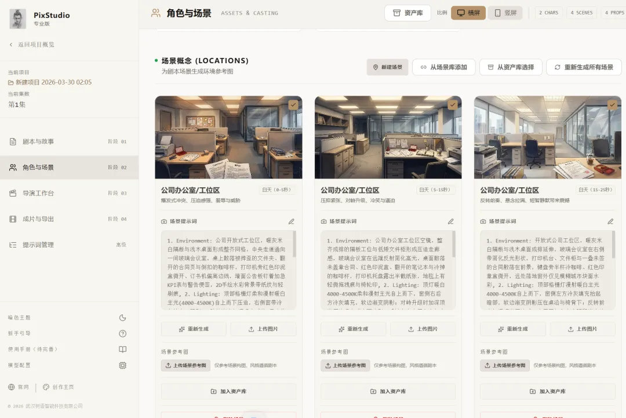Click 重新生成 on 0-5秒 scene card
This screenshot has height=418, width=626.
click(x=194, y=329)
